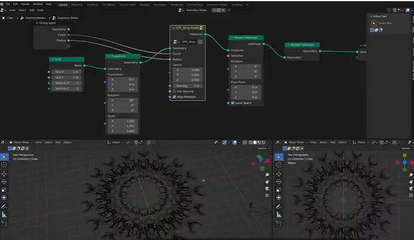Open the File menu
This screenshot has width=414, height=240.
(8, 4)
